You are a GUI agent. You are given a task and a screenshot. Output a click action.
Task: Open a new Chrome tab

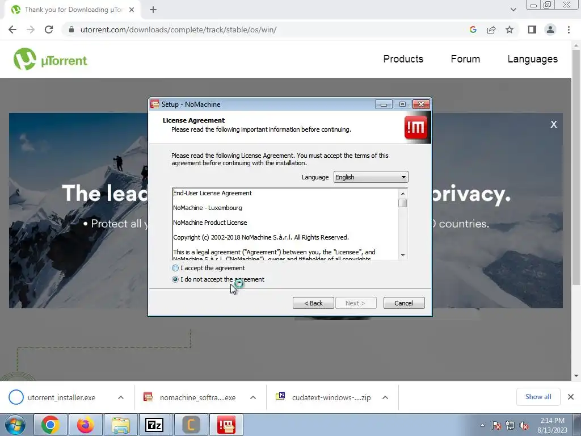click(153, 10)
